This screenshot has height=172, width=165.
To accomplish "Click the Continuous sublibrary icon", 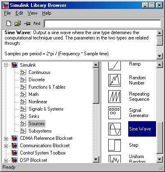I will pyautogui.click(x=23, y=72).
